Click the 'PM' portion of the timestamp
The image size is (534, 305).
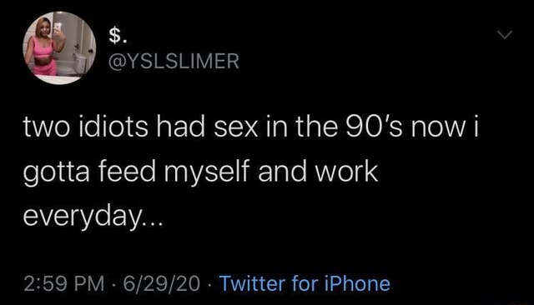tap(90, 283)
